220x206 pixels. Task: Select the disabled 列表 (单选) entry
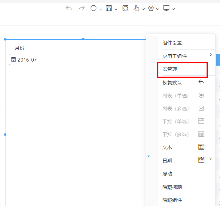(176, 95)
